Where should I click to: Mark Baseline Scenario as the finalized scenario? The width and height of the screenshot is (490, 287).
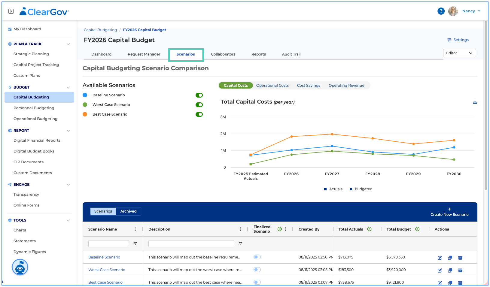(257, 257)
